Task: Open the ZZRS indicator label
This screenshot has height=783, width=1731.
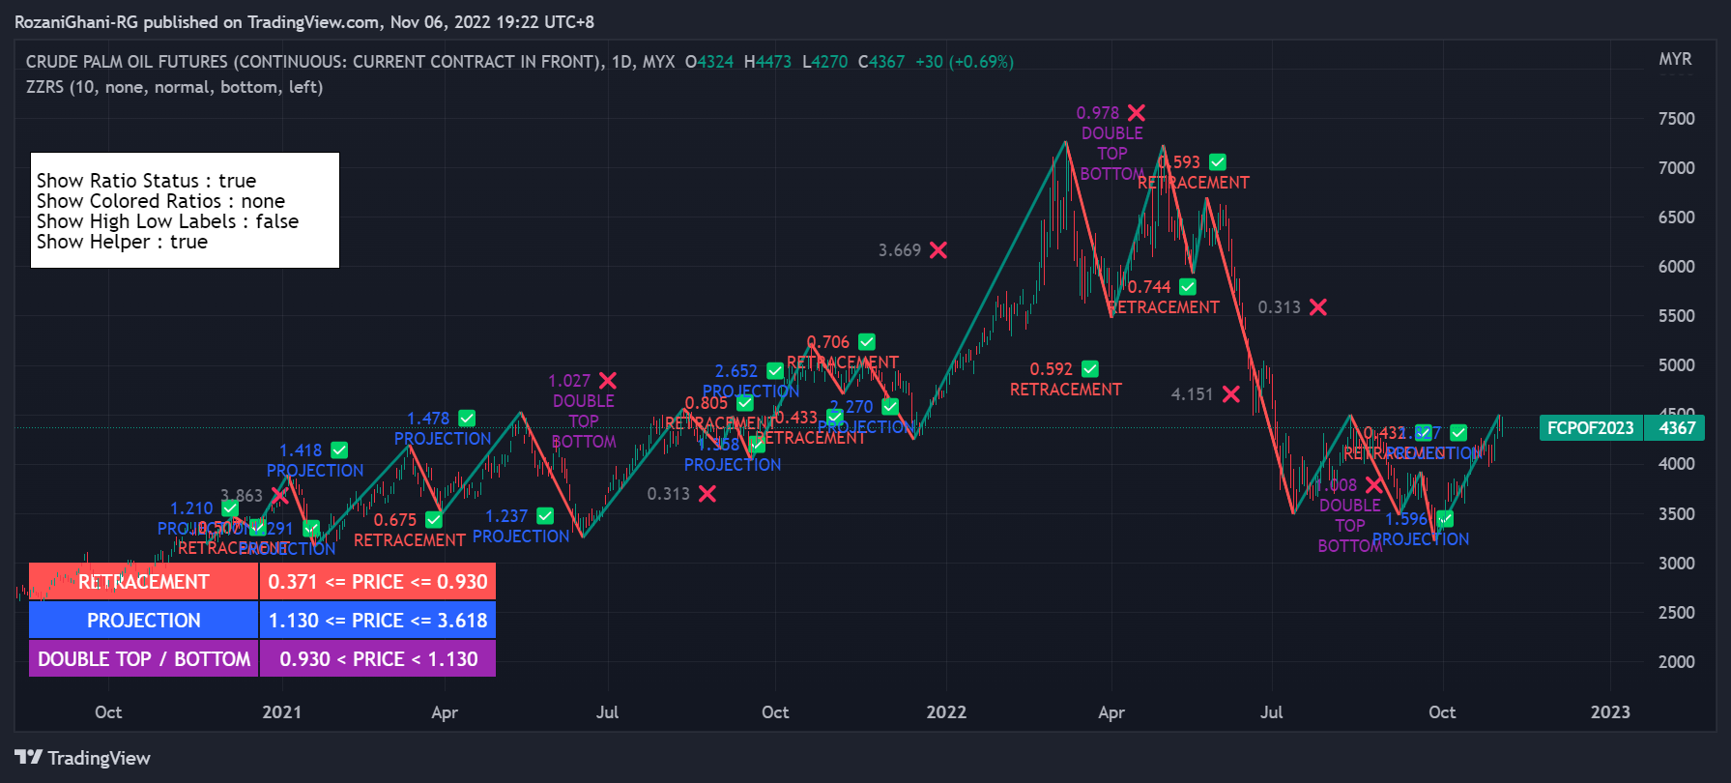Action: coord(174,87)
